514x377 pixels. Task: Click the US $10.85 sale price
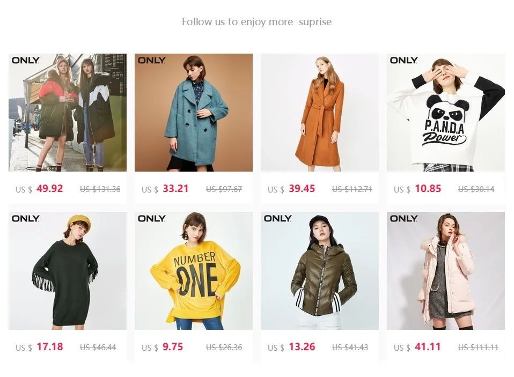click(x=417, y=189)
